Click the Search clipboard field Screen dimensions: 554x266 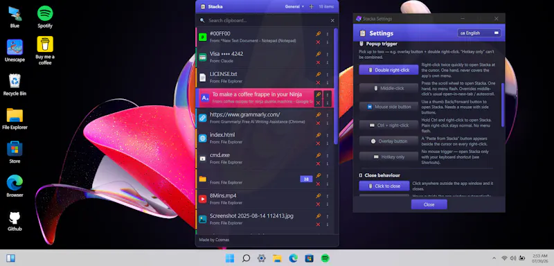[267, 21]
